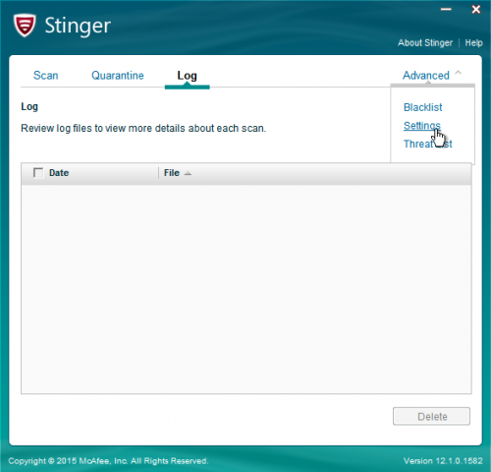The width and height of the screenshot is (491, 472).
Task: Click the Delete button
Action: 431,416
